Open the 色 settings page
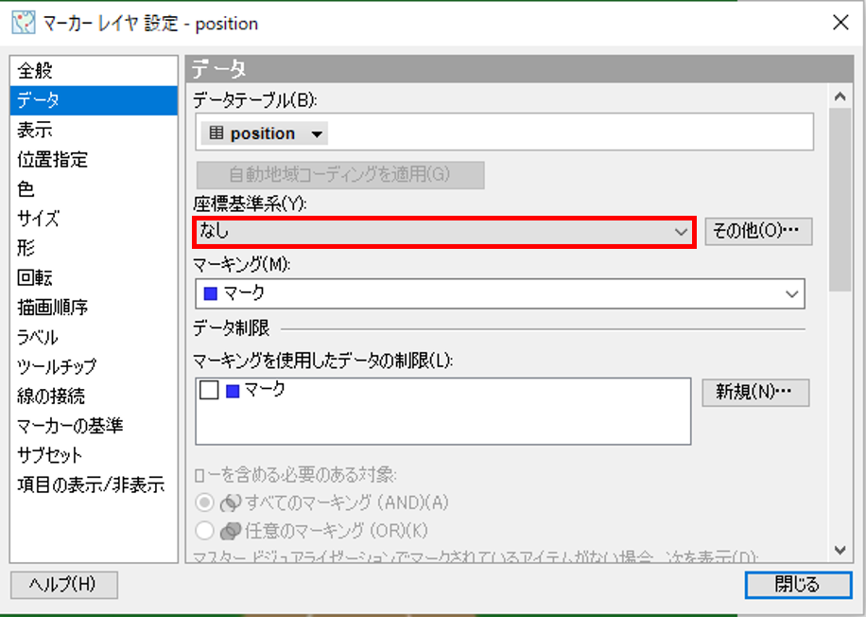Viewport: 866px width, 617px height. pyautogui.click(x=26, y=189)
